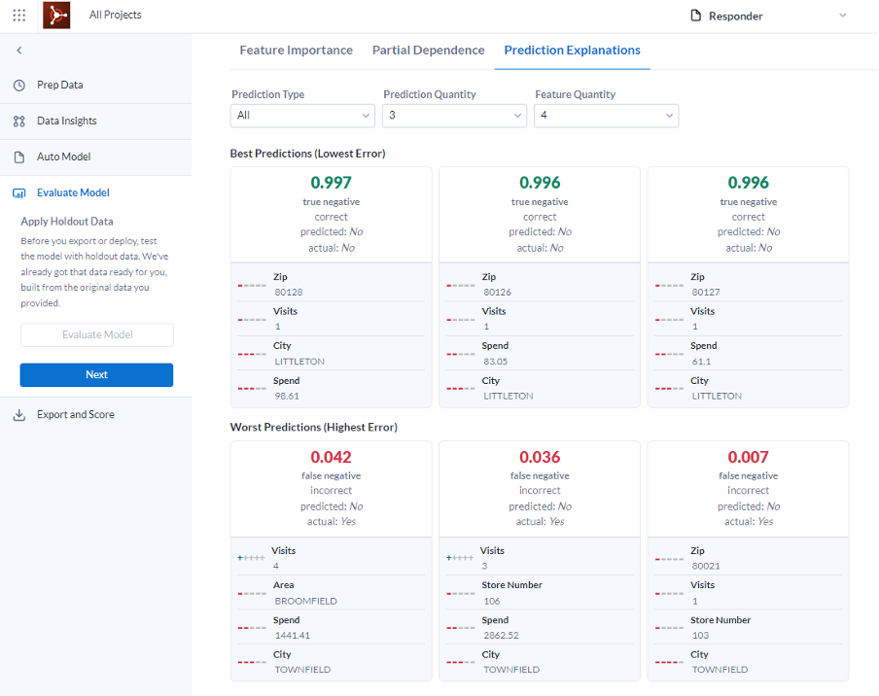879x696 pixels.
Task: Click the Evaluate Model chart icon
Action: [19, 193]
